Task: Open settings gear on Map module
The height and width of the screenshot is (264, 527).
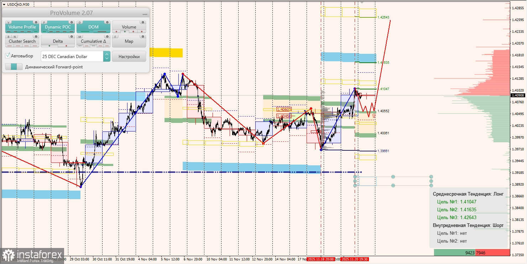Action: (143, 36)
